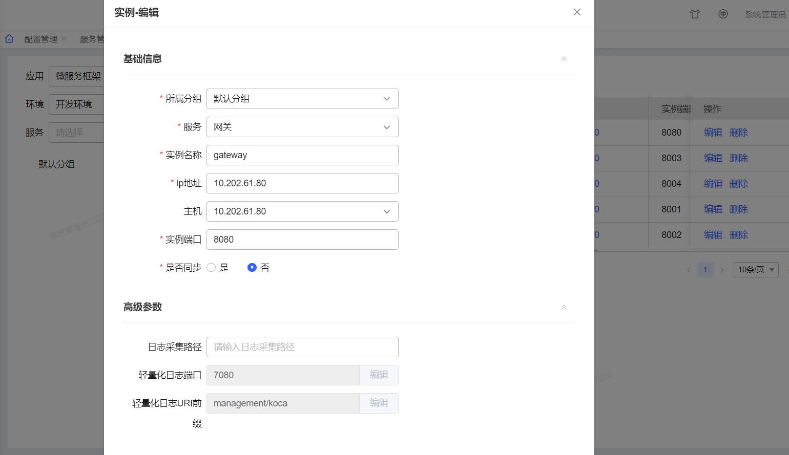Select page 1 in pagination
The width and height of the screenshot is (789, 455).
click(705, 270)
